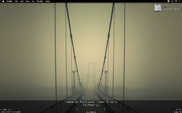
Task: Click the '12 (Playing)' status text
Action: pos(91,105)
